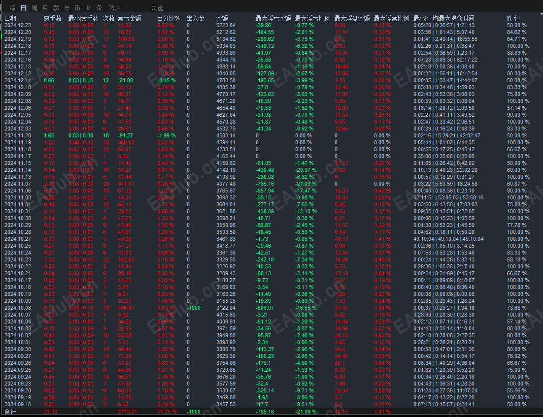Viewport: 543px width, 417px height.
Task: Click the -657.94 floating loss amount
Action: (265, 191)
